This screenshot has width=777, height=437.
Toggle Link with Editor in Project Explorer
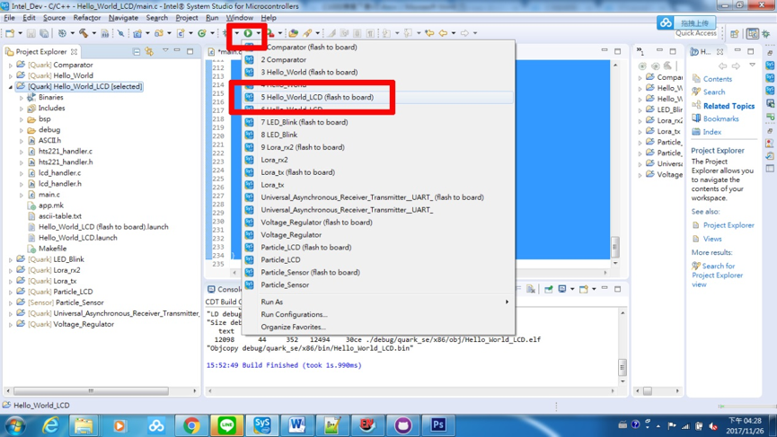click(149, 51)
